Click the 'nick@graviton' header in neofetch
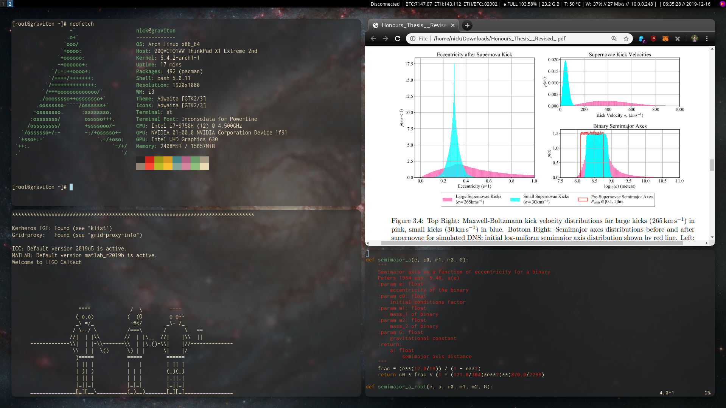 pyautogui.click(x=156, y=31)
